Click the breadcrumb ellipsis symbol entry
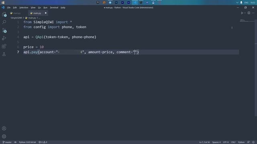The image size is (257, 144). [x=39, y=18]
